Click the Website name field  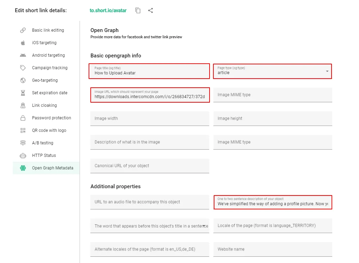tap(273, 249)
